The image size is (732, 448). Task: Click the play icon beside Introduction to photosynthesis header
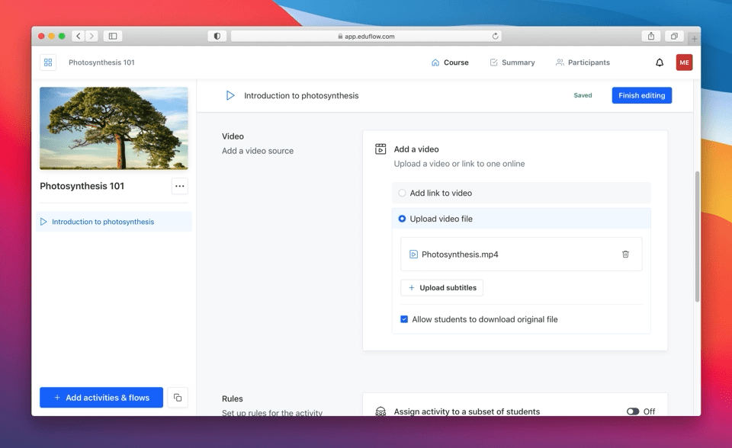(230, 95)
